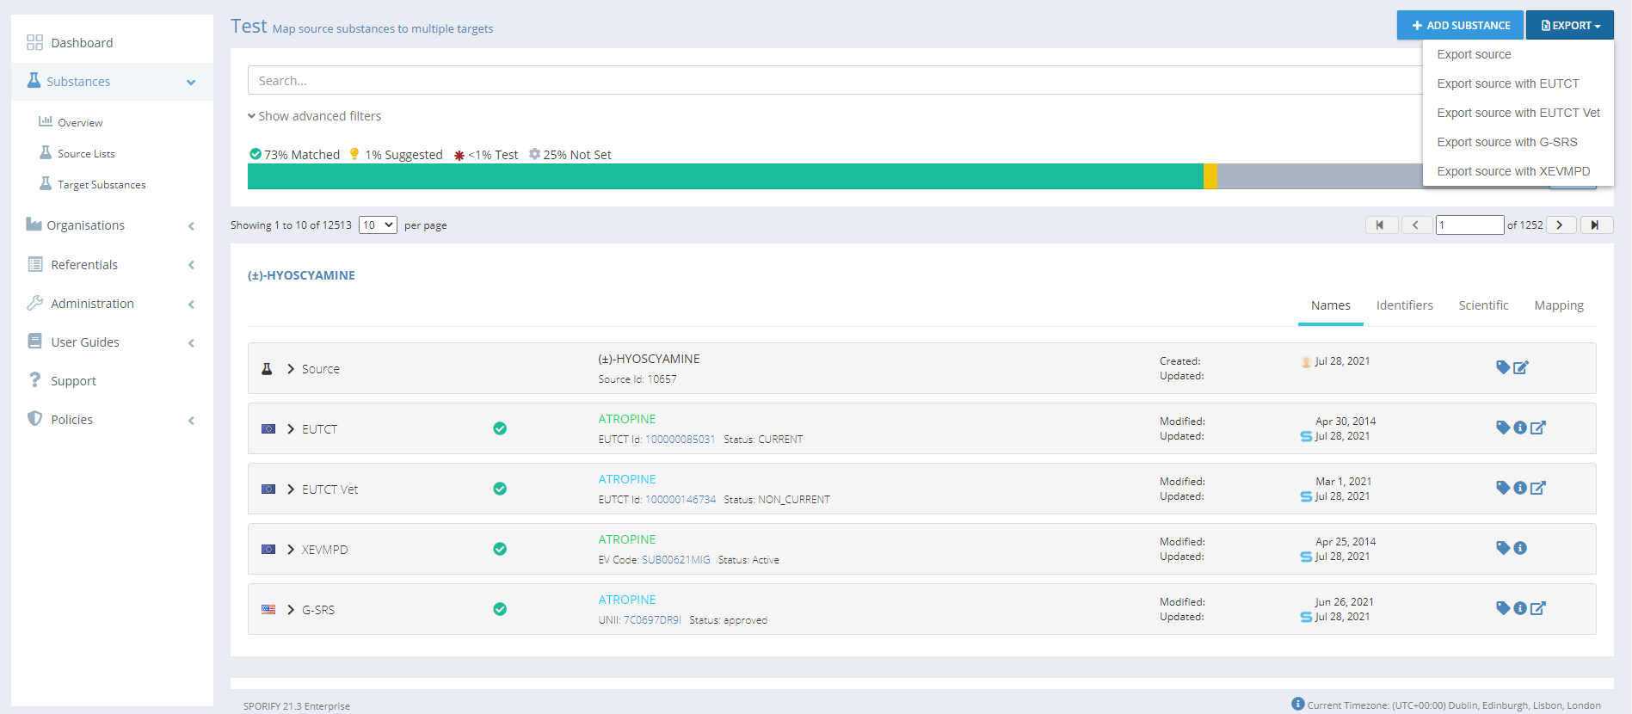
Task: Click the edit icon in the Source row
Action: click(x=1521, y=368)
